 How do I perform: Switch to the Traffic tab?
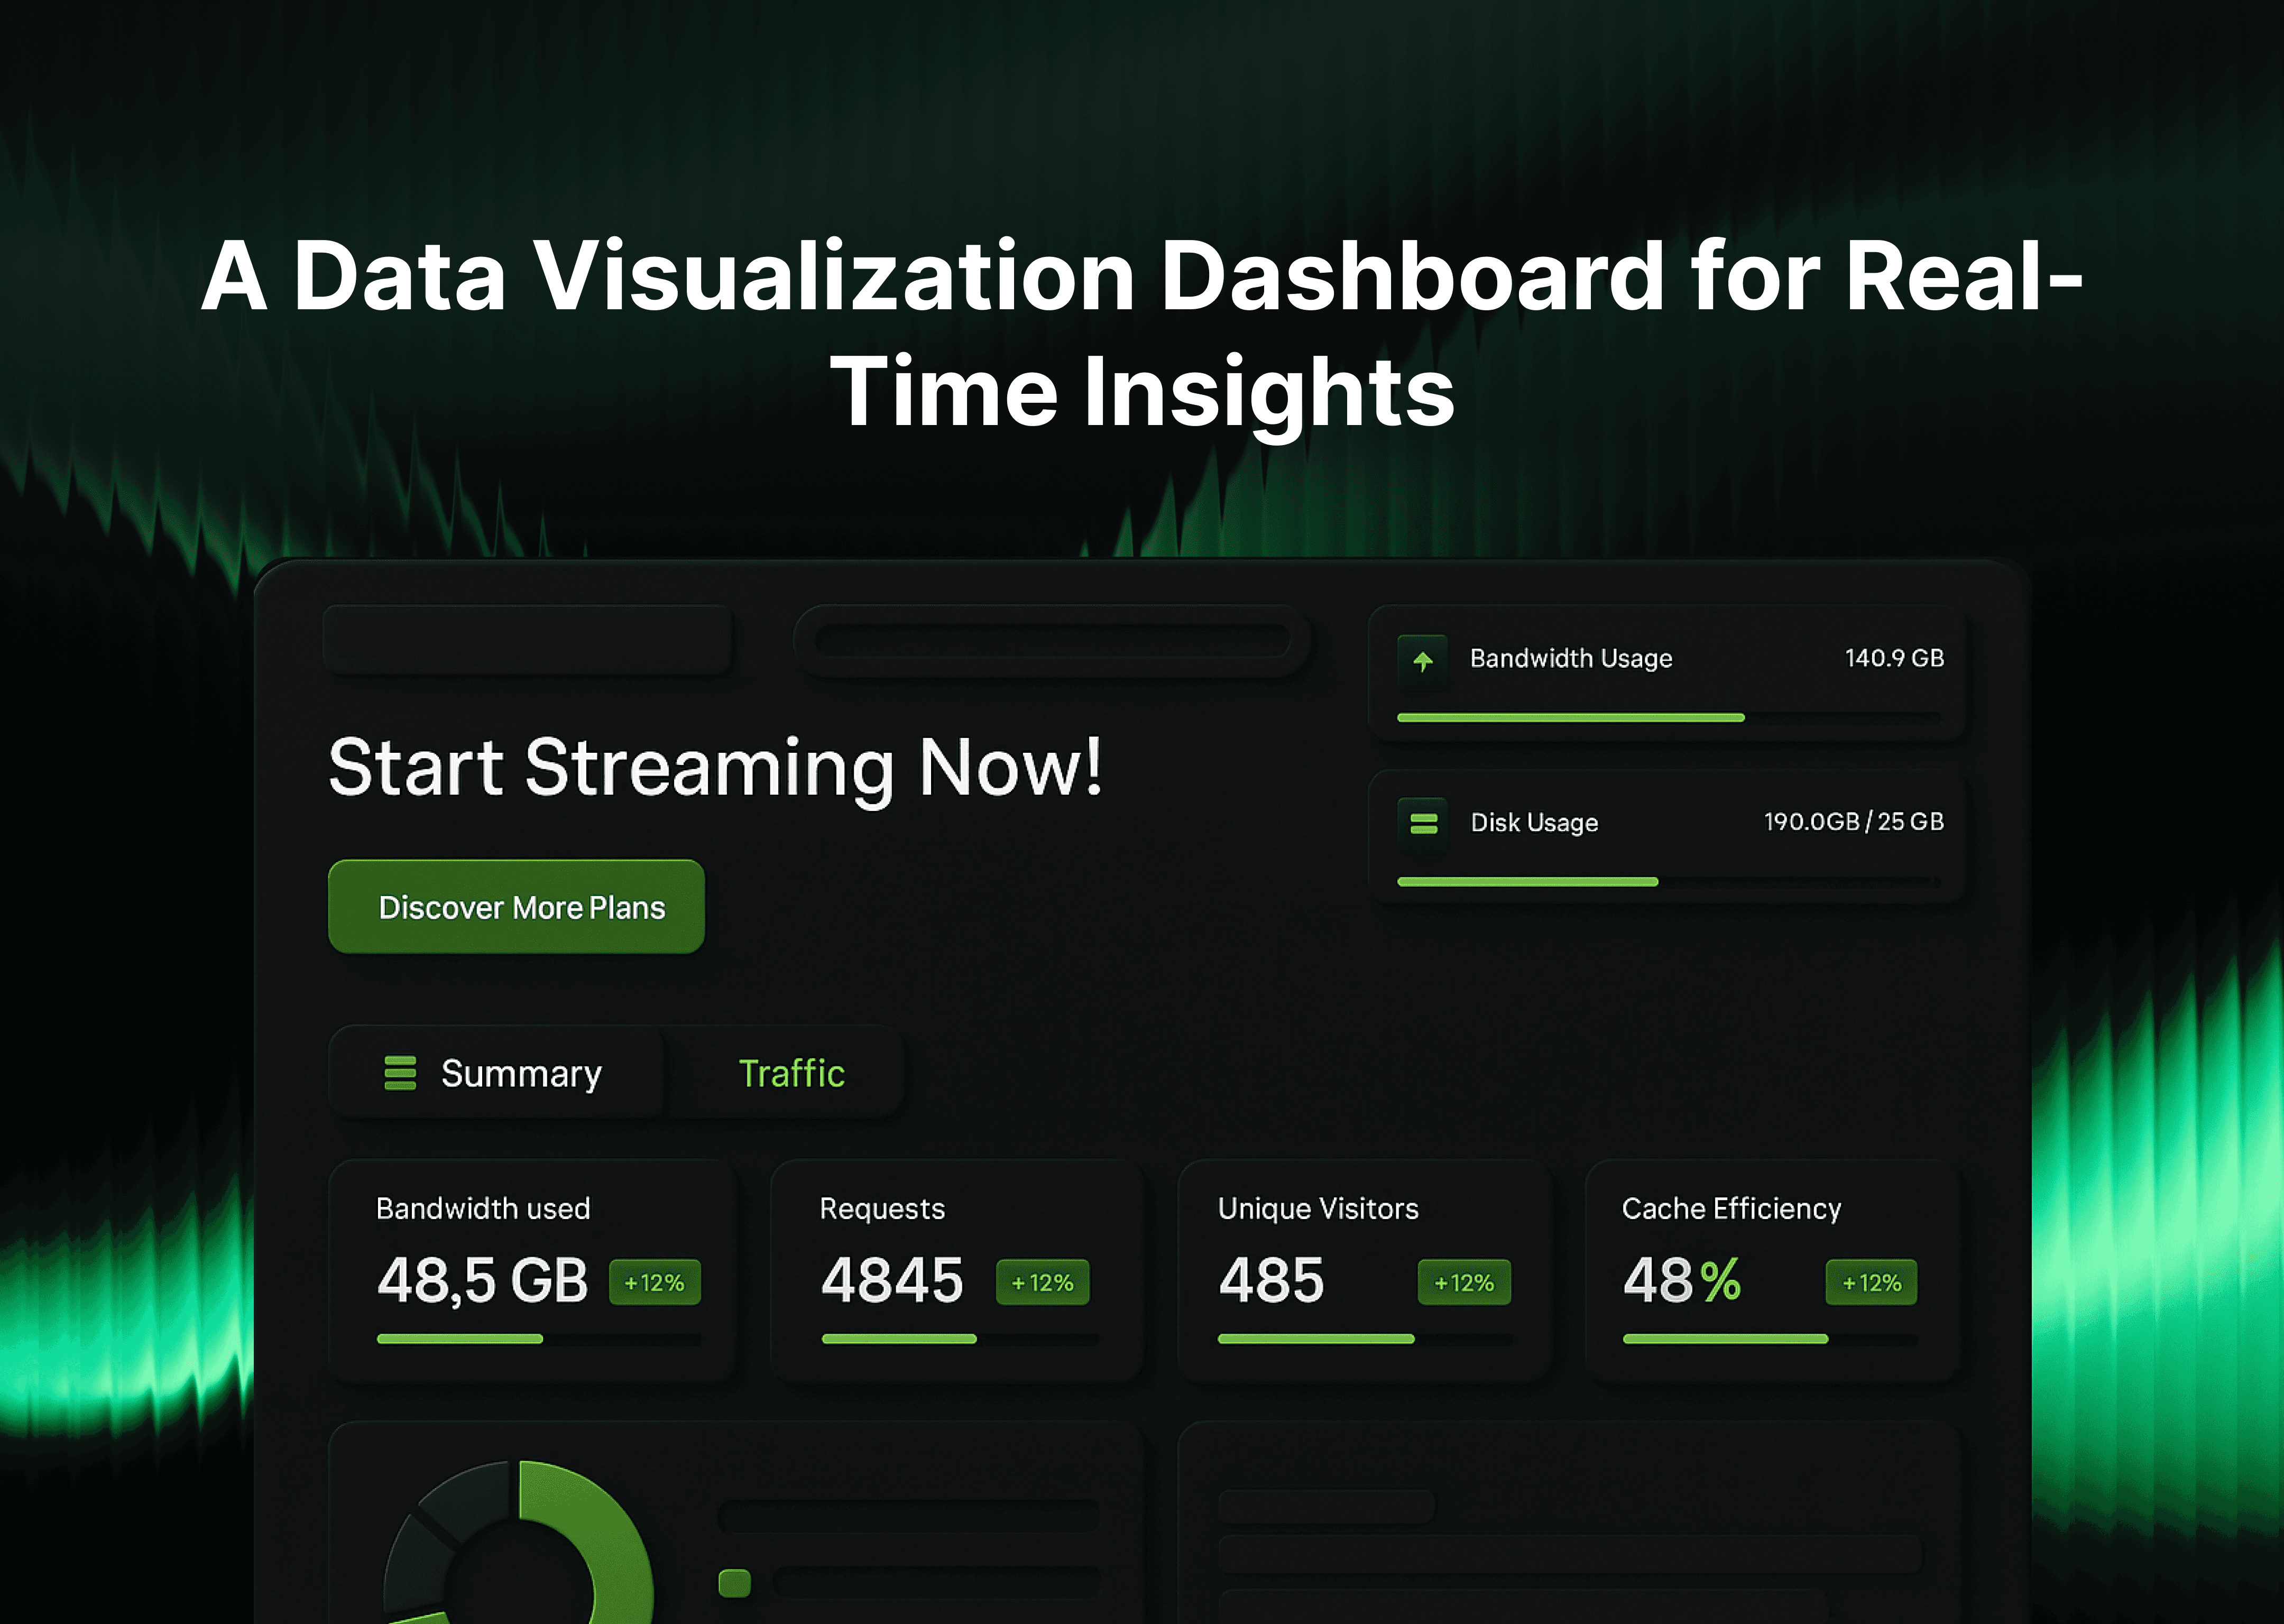pos(791,1073)
